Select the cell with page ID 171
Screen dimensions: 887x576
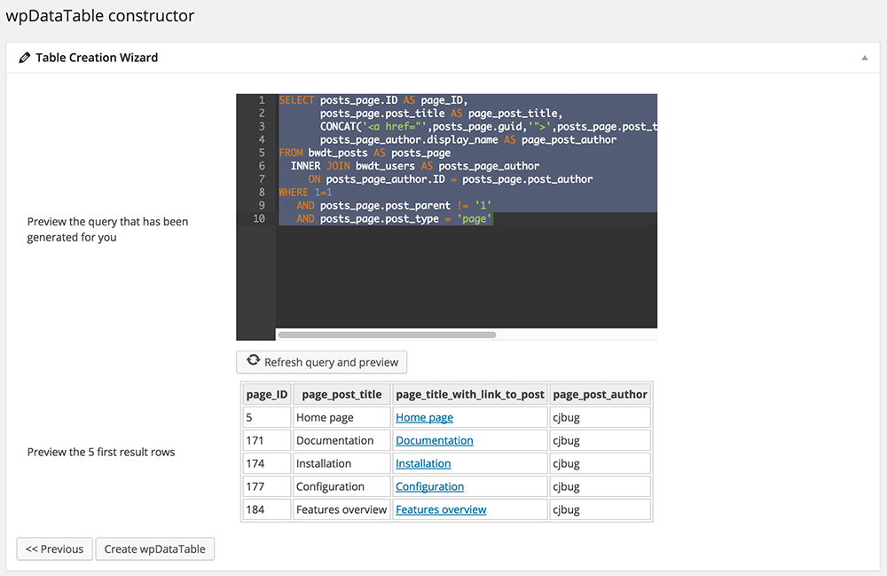point(267,441)
